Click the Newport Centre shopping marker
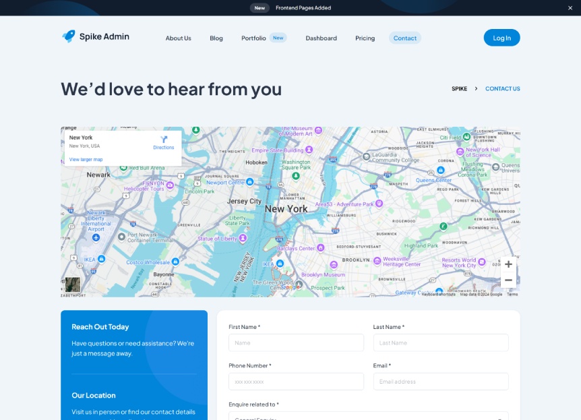 (x=250, y=181)
